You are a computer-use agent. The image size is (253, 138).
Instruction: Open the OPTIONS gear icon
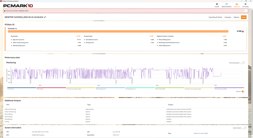click(x=245, y=4)
